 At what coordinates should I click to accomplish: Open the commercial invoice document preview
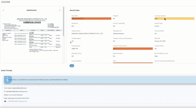point(32,35)
